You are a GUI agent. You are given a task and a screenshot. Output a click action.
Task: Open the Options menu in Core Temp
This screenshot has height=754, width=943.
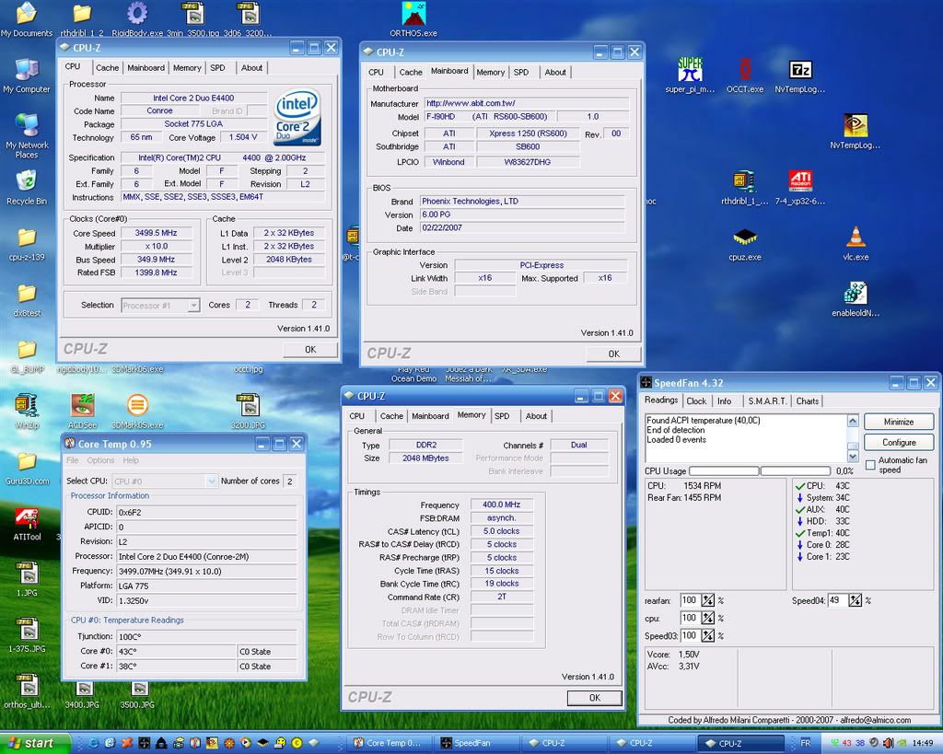pos(100,460)
